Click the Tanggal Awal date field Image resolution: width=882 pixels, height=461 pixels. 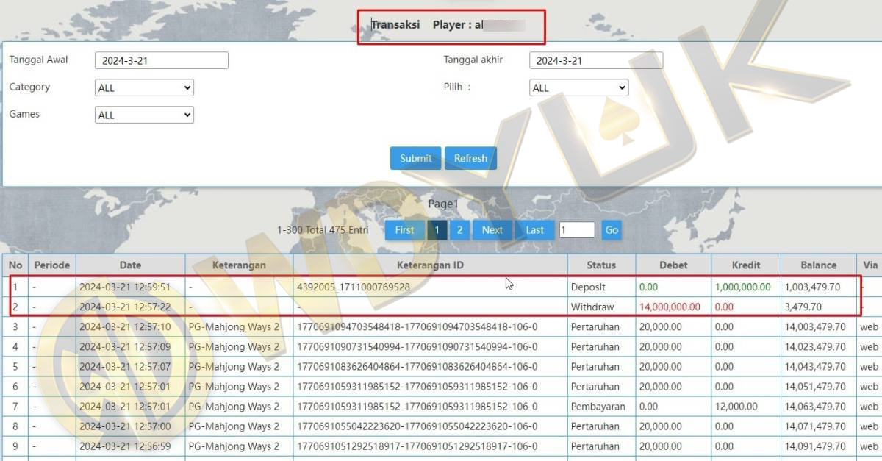pyautogui.click(x=162, y=60)
